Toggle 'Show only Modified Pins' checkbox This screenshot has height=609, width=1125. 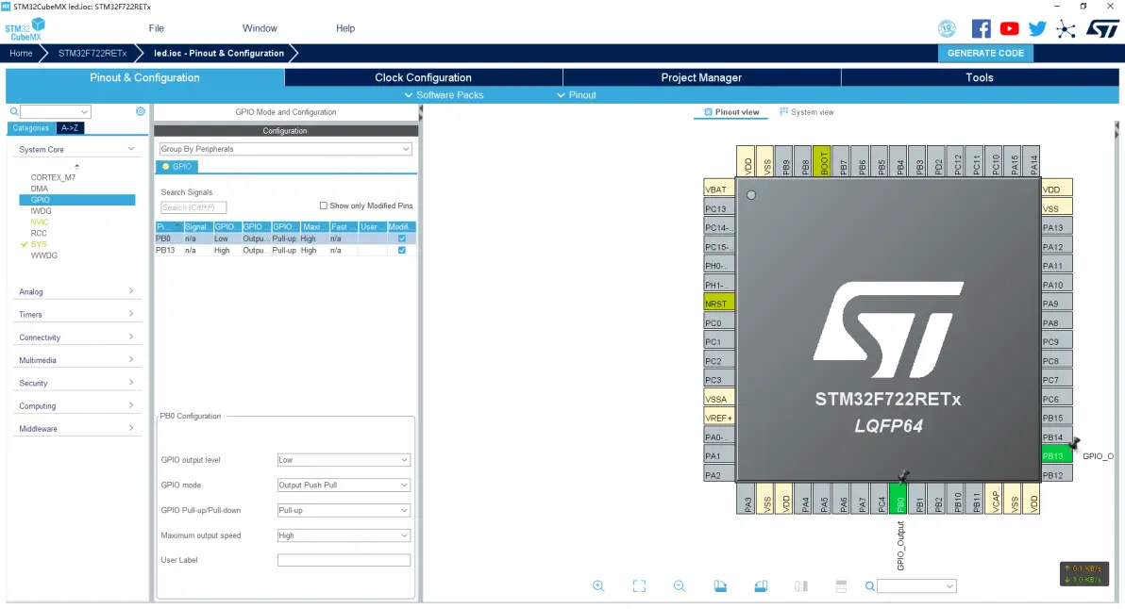[x=324, y=206]
